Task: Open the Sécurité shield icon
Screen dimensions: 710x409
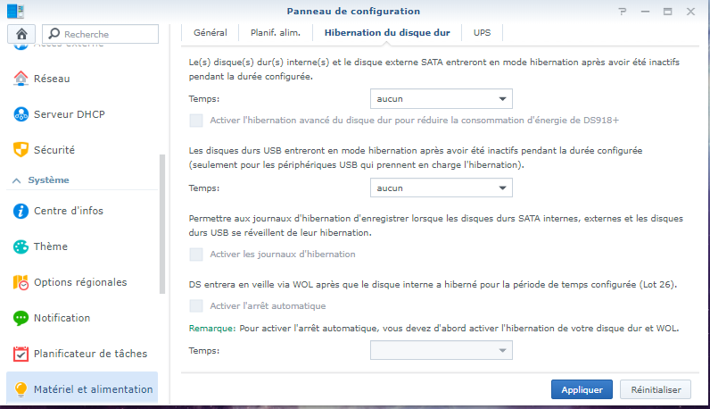Action: pos(21,150)
